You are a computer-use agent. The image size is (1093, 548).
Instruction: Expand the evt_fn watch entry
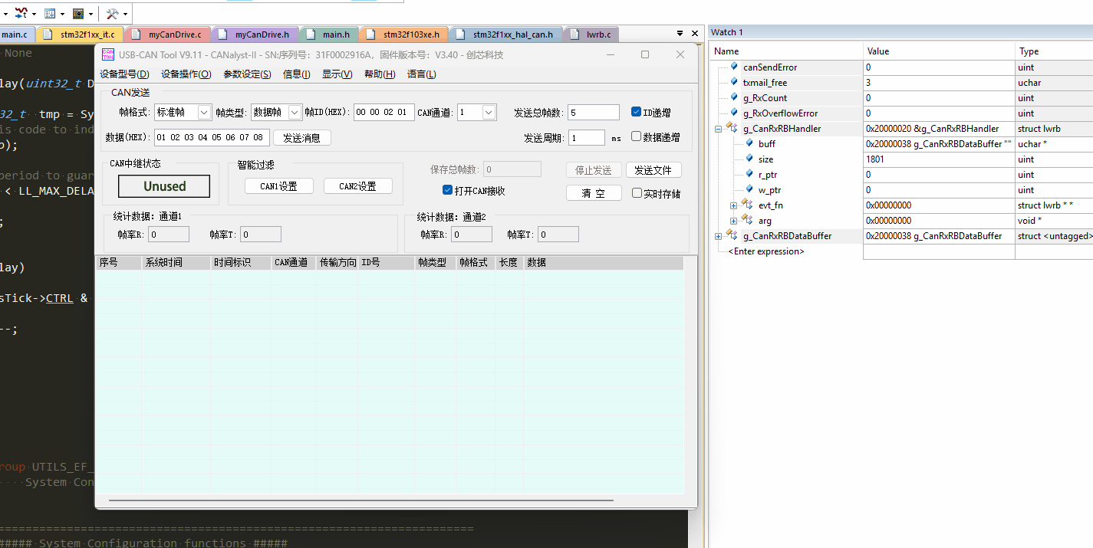pyautogui.click(x=734, y=205)
